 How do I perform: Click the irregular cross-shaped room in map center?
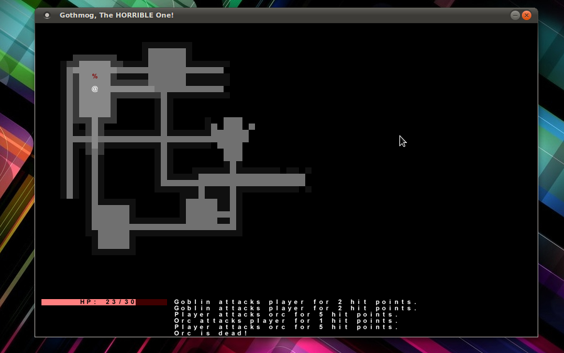pos(233,139)
